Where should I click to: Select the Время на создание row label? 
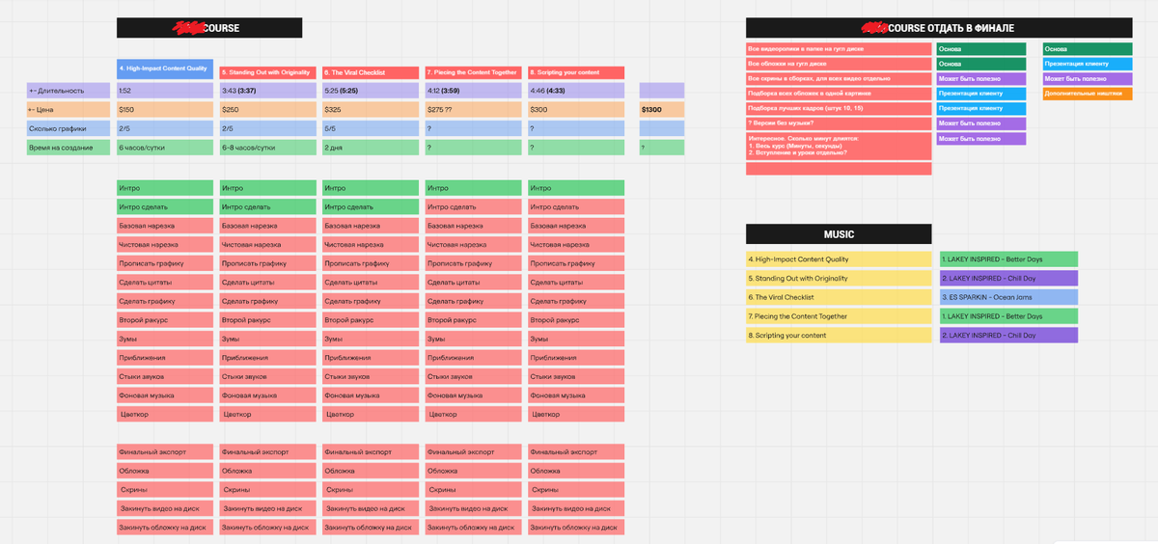coord(69,148)
